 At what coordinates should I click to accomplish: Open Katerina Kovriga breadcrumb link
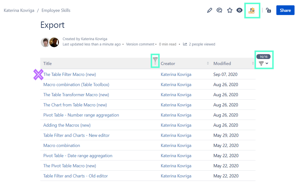(x=19, y=10)
